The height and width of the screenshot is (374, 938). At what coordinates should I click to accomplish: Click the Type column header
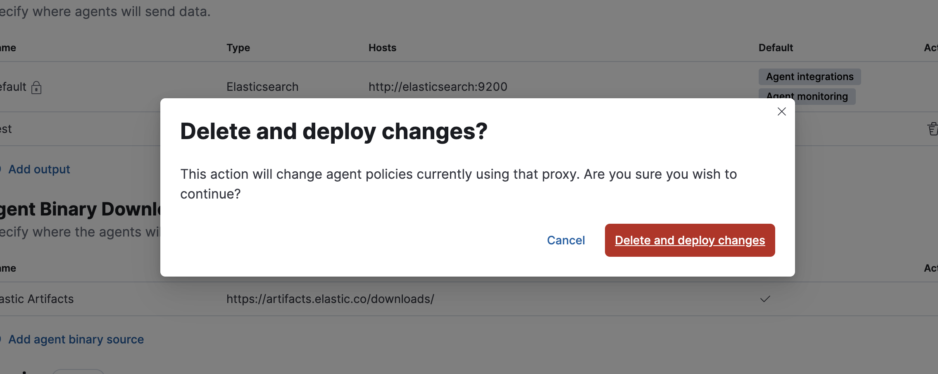coord(238,47)
